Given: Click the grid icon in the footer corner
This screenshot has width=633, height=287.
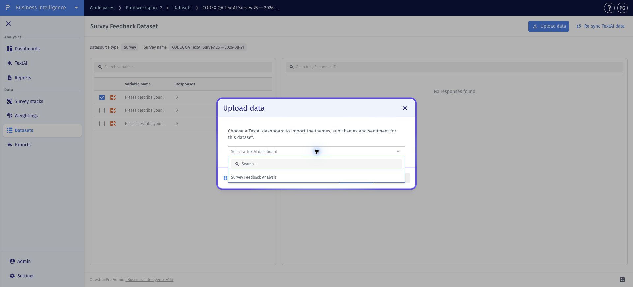Looking at the screenshot, I should [x=622, y=280].
